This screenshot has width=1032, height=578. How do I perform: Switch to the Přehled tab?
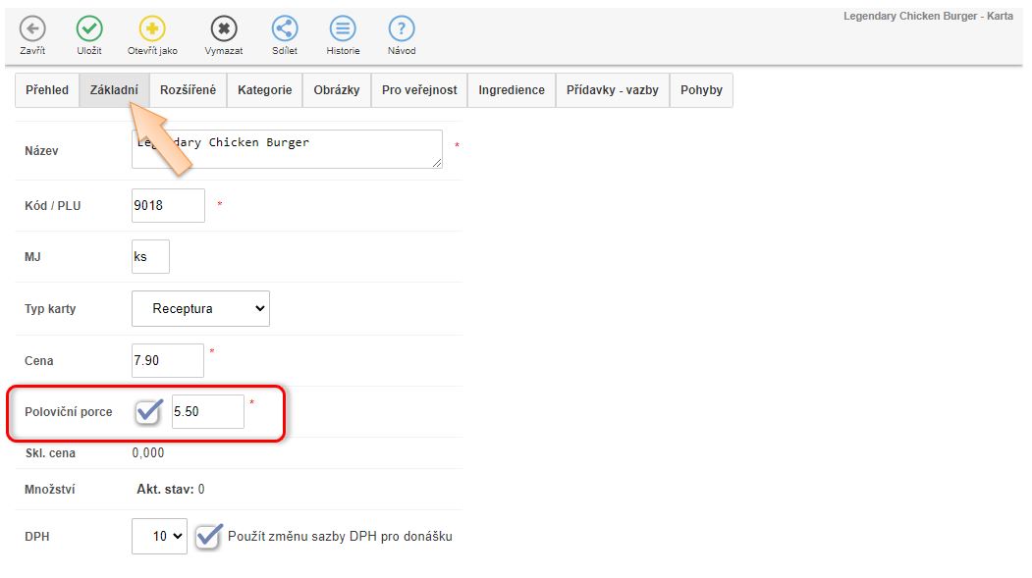pos(47,90)
